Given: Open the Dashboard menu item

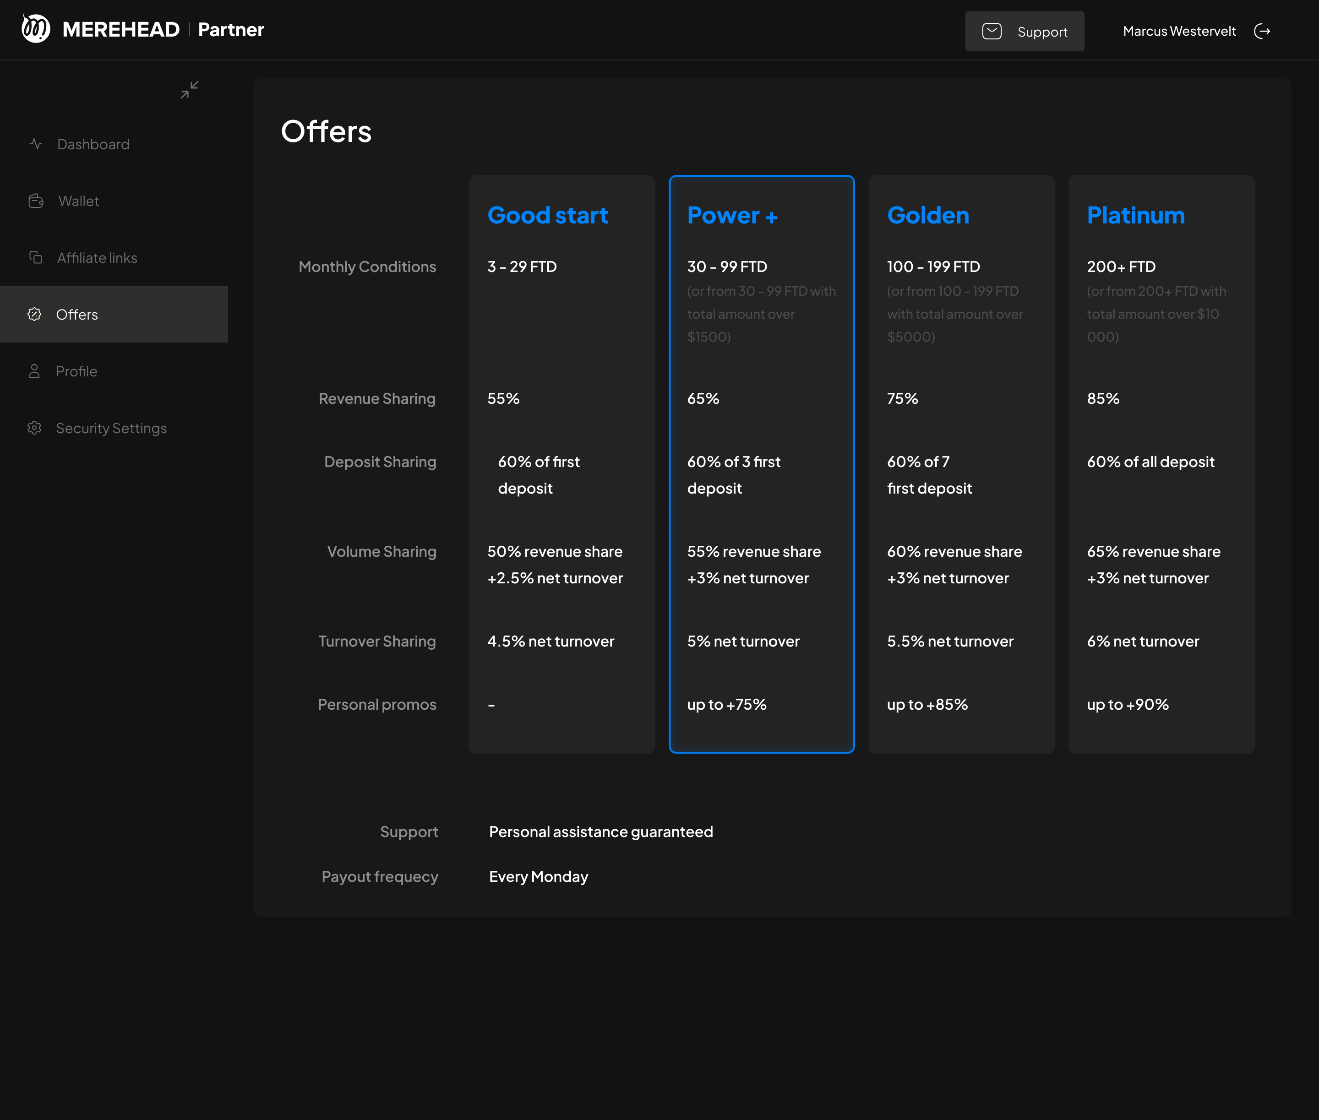Looking at the screenshot, I should click(93, 144).
